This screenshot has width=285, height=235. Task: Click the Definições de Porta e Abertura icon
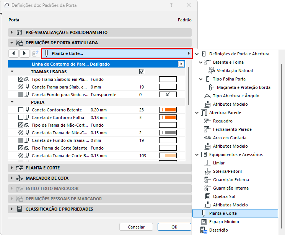[204, 54]
